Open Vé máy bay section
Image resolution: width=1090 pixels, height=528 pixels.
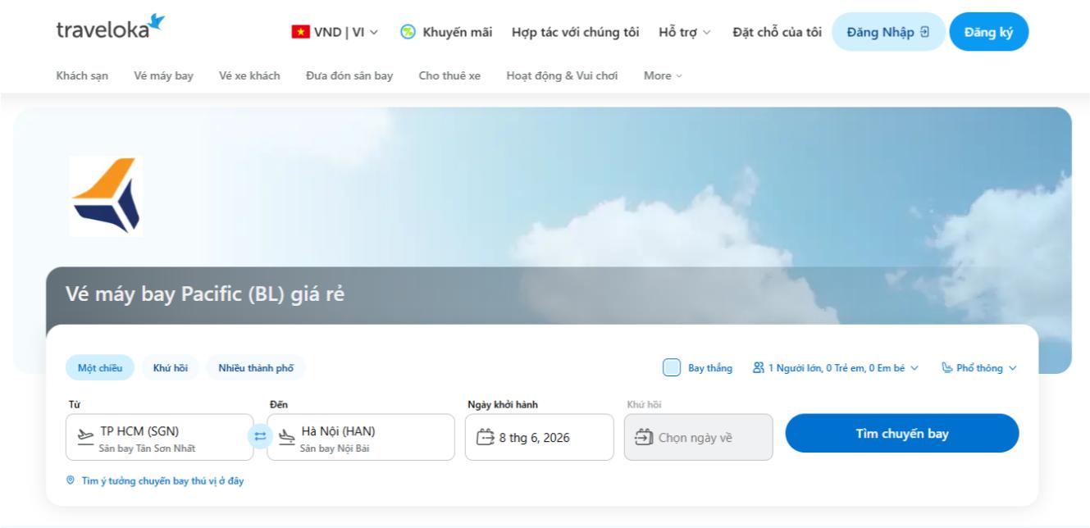164,76
